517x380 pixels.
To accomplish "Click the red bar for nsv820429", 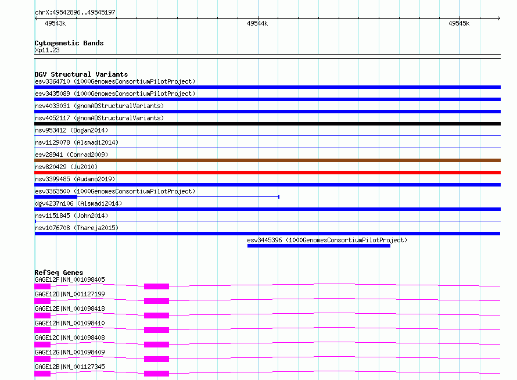I will [267, 173].
